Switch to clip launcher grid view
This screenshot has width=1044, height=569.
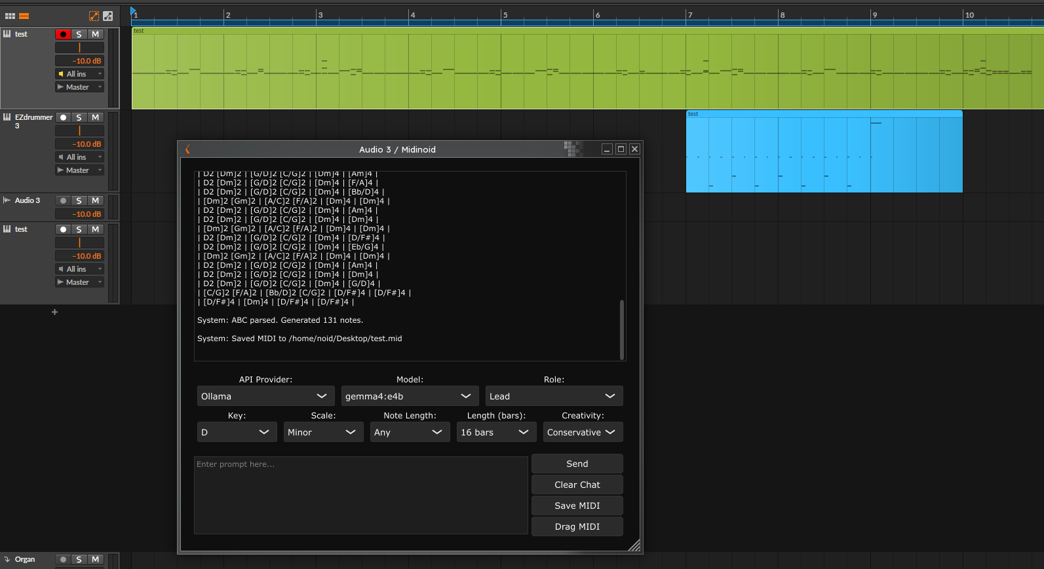click(10, 16)
